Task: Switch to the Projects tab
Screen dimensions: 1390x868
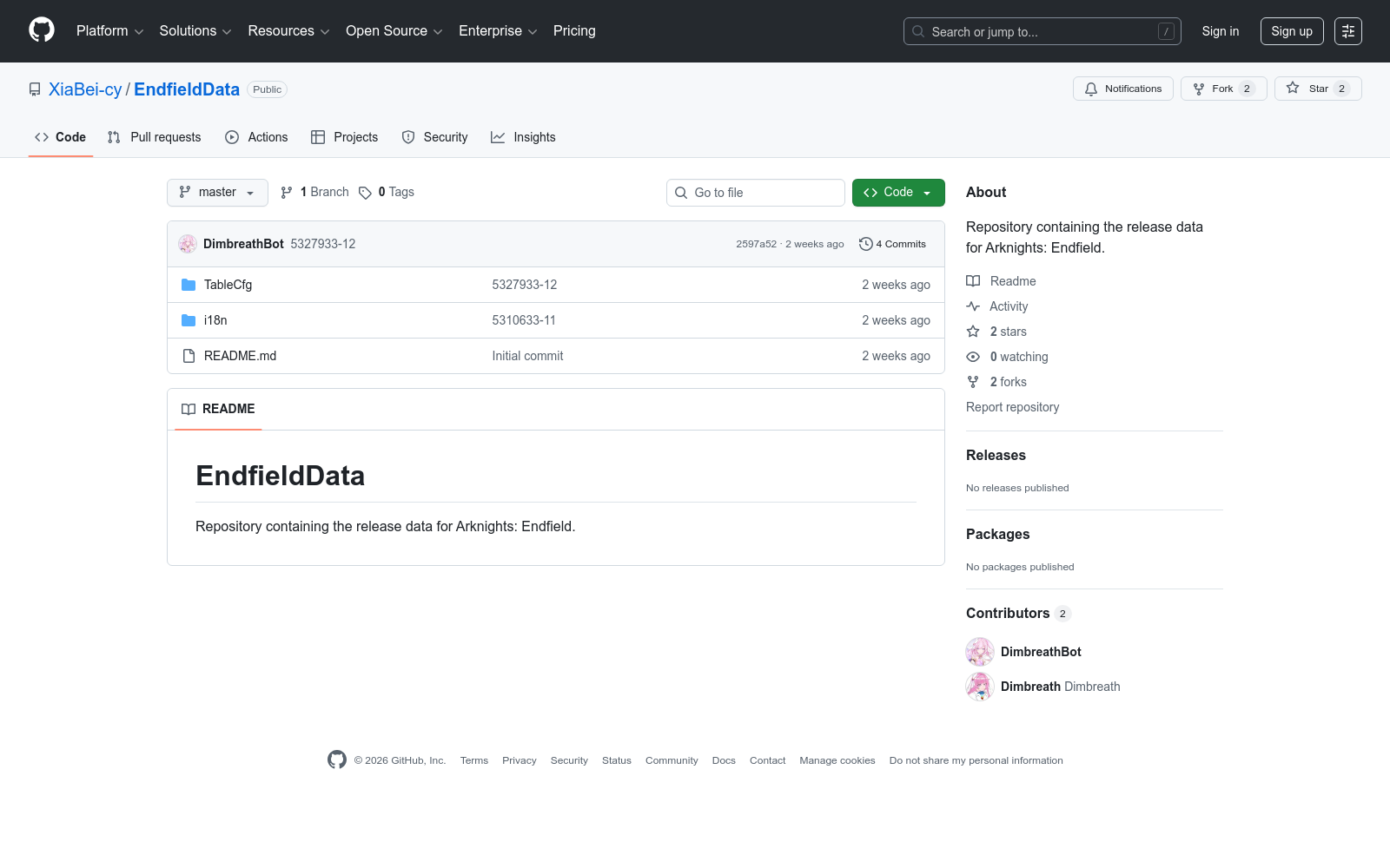Action: pyautogui.click(x=345, y=137)
